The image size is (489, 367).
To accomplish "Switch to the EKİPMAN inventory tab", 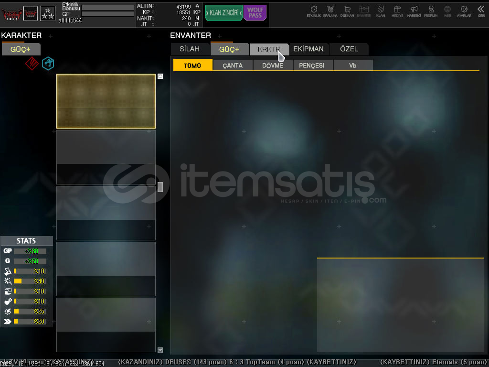I will pyautogui.click(x=308, y=49).
